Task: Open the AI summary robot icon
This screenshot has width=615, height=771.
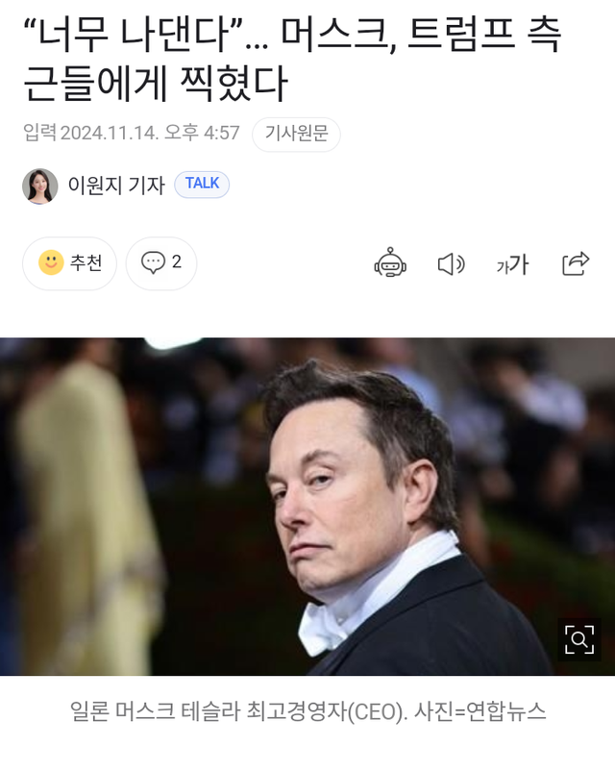Action: pos(390,262)
